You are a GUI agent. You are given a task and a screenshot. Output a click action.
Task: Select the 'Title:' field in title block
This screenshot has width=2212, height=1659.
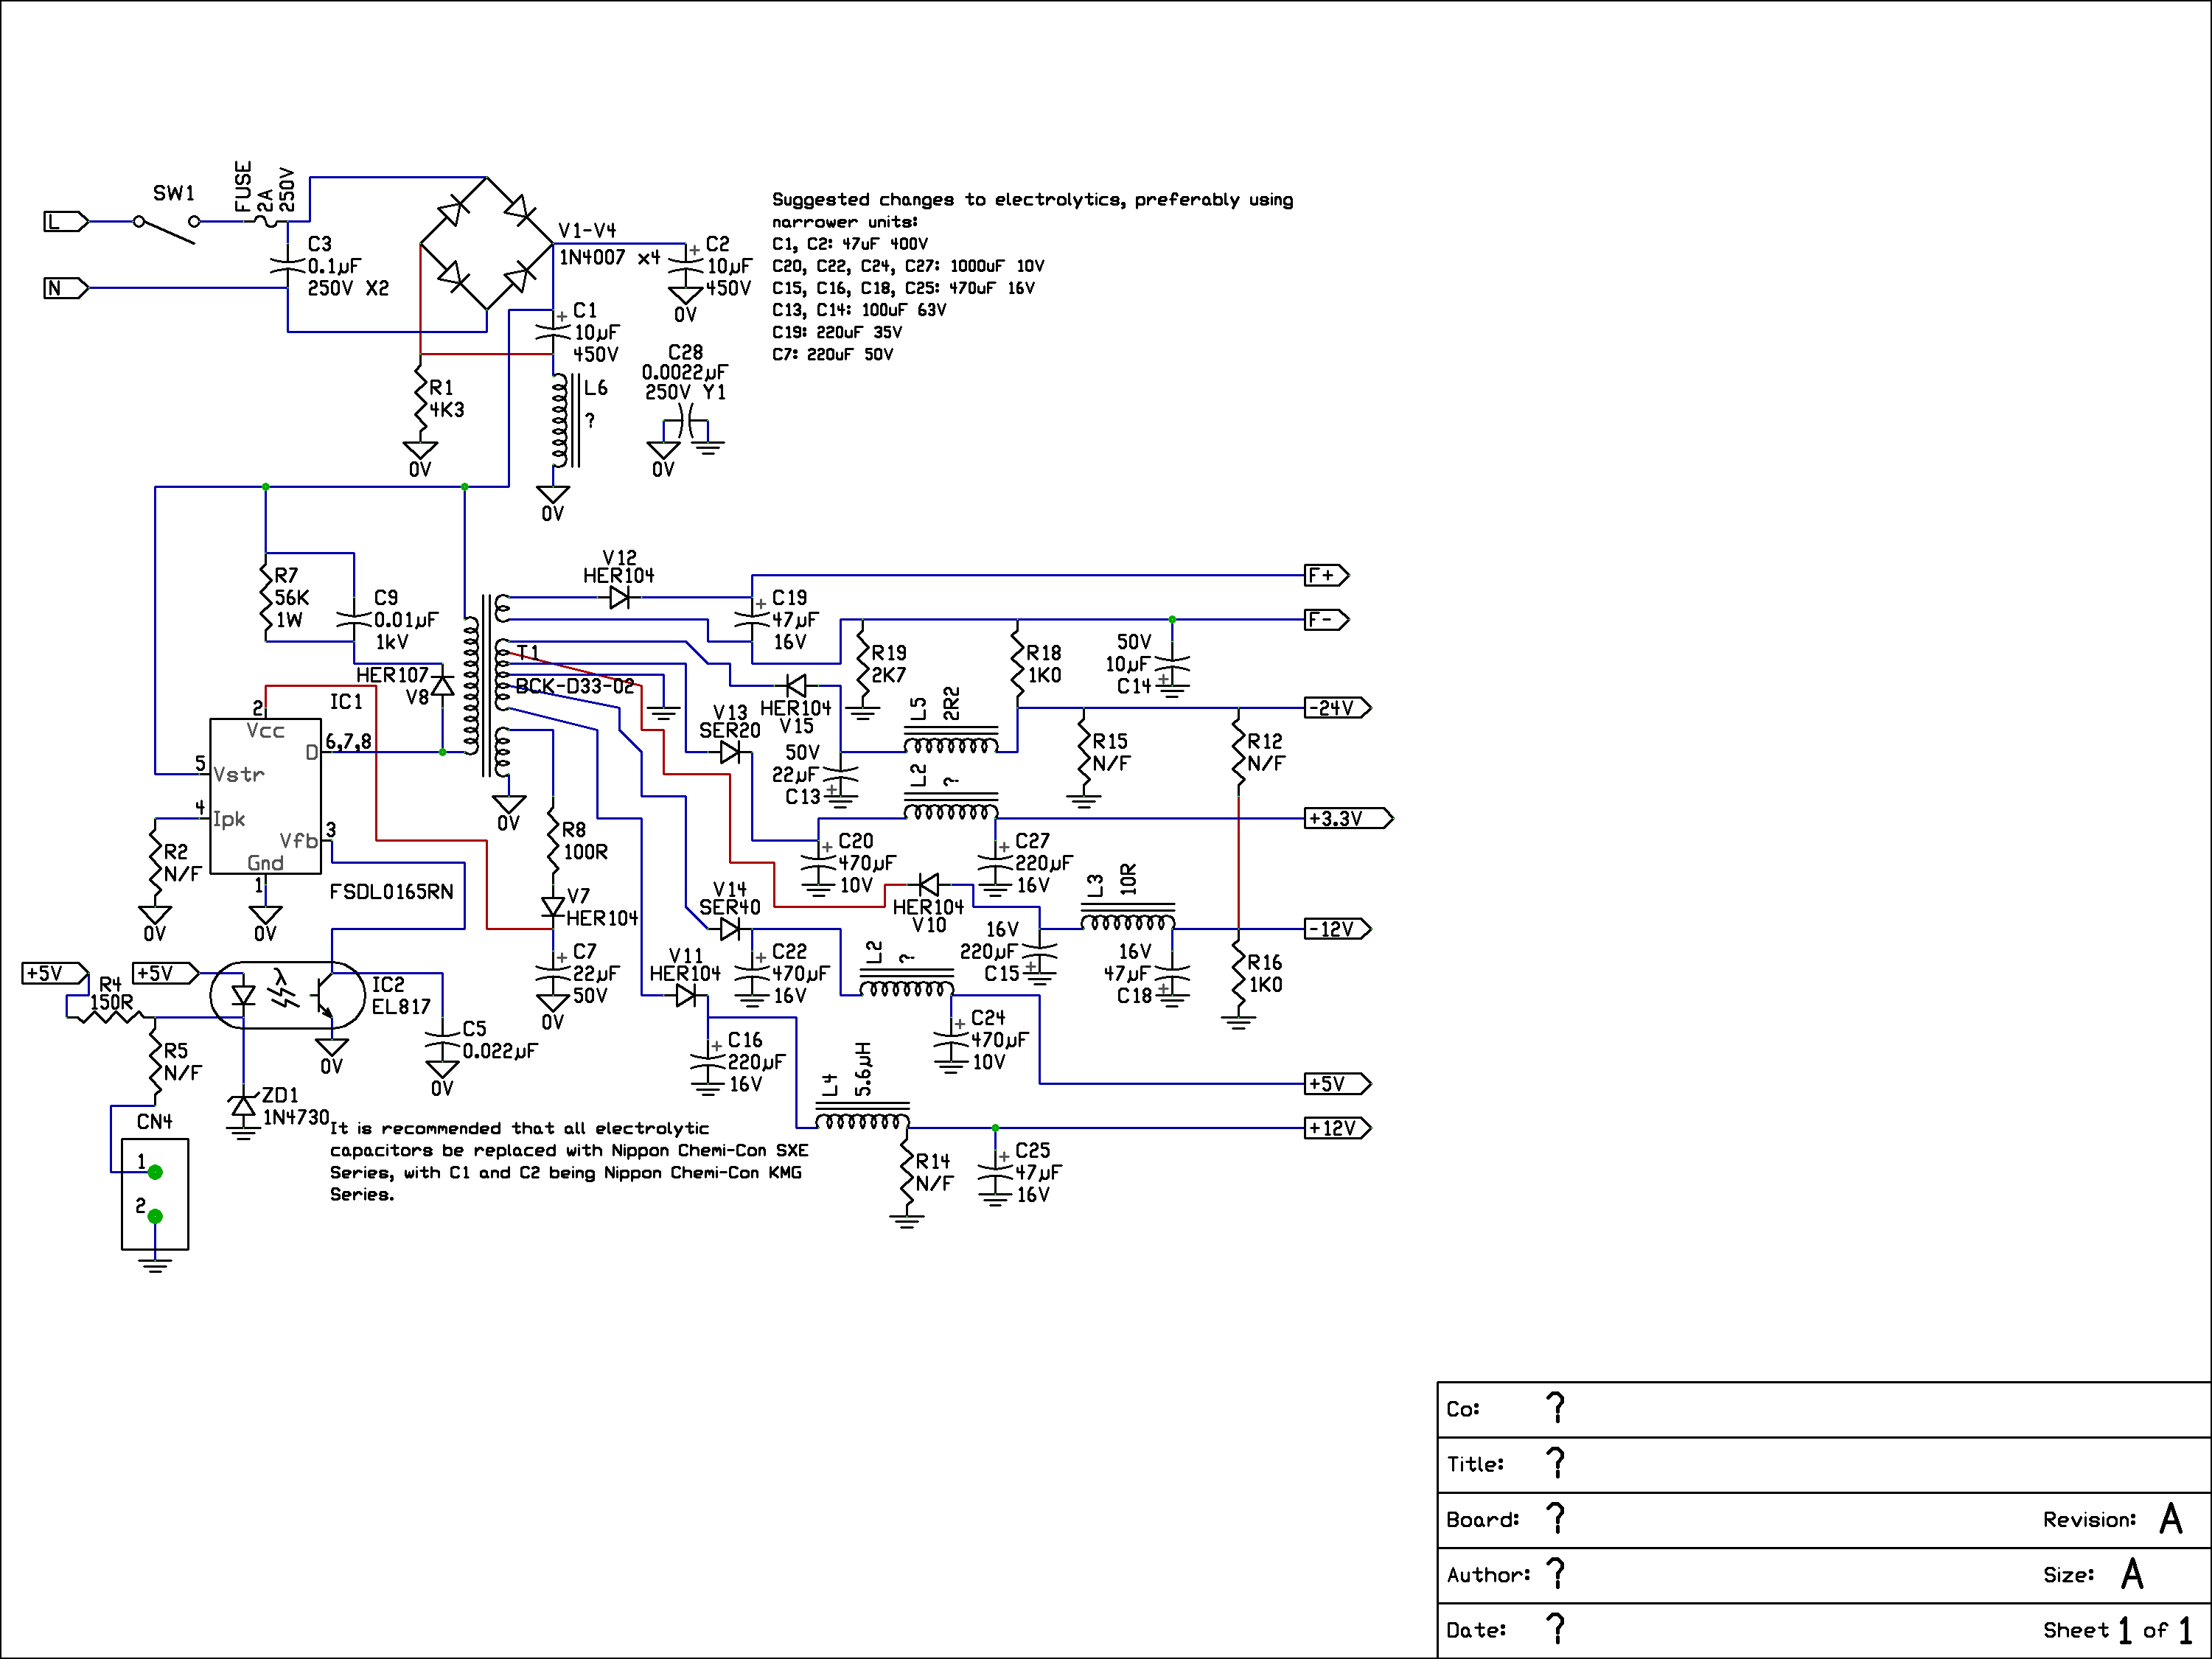(1824, 1465)
